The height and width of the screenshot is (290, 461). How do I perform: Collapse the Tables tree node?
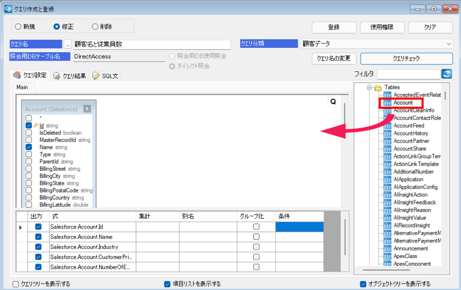tap(369, 87)
